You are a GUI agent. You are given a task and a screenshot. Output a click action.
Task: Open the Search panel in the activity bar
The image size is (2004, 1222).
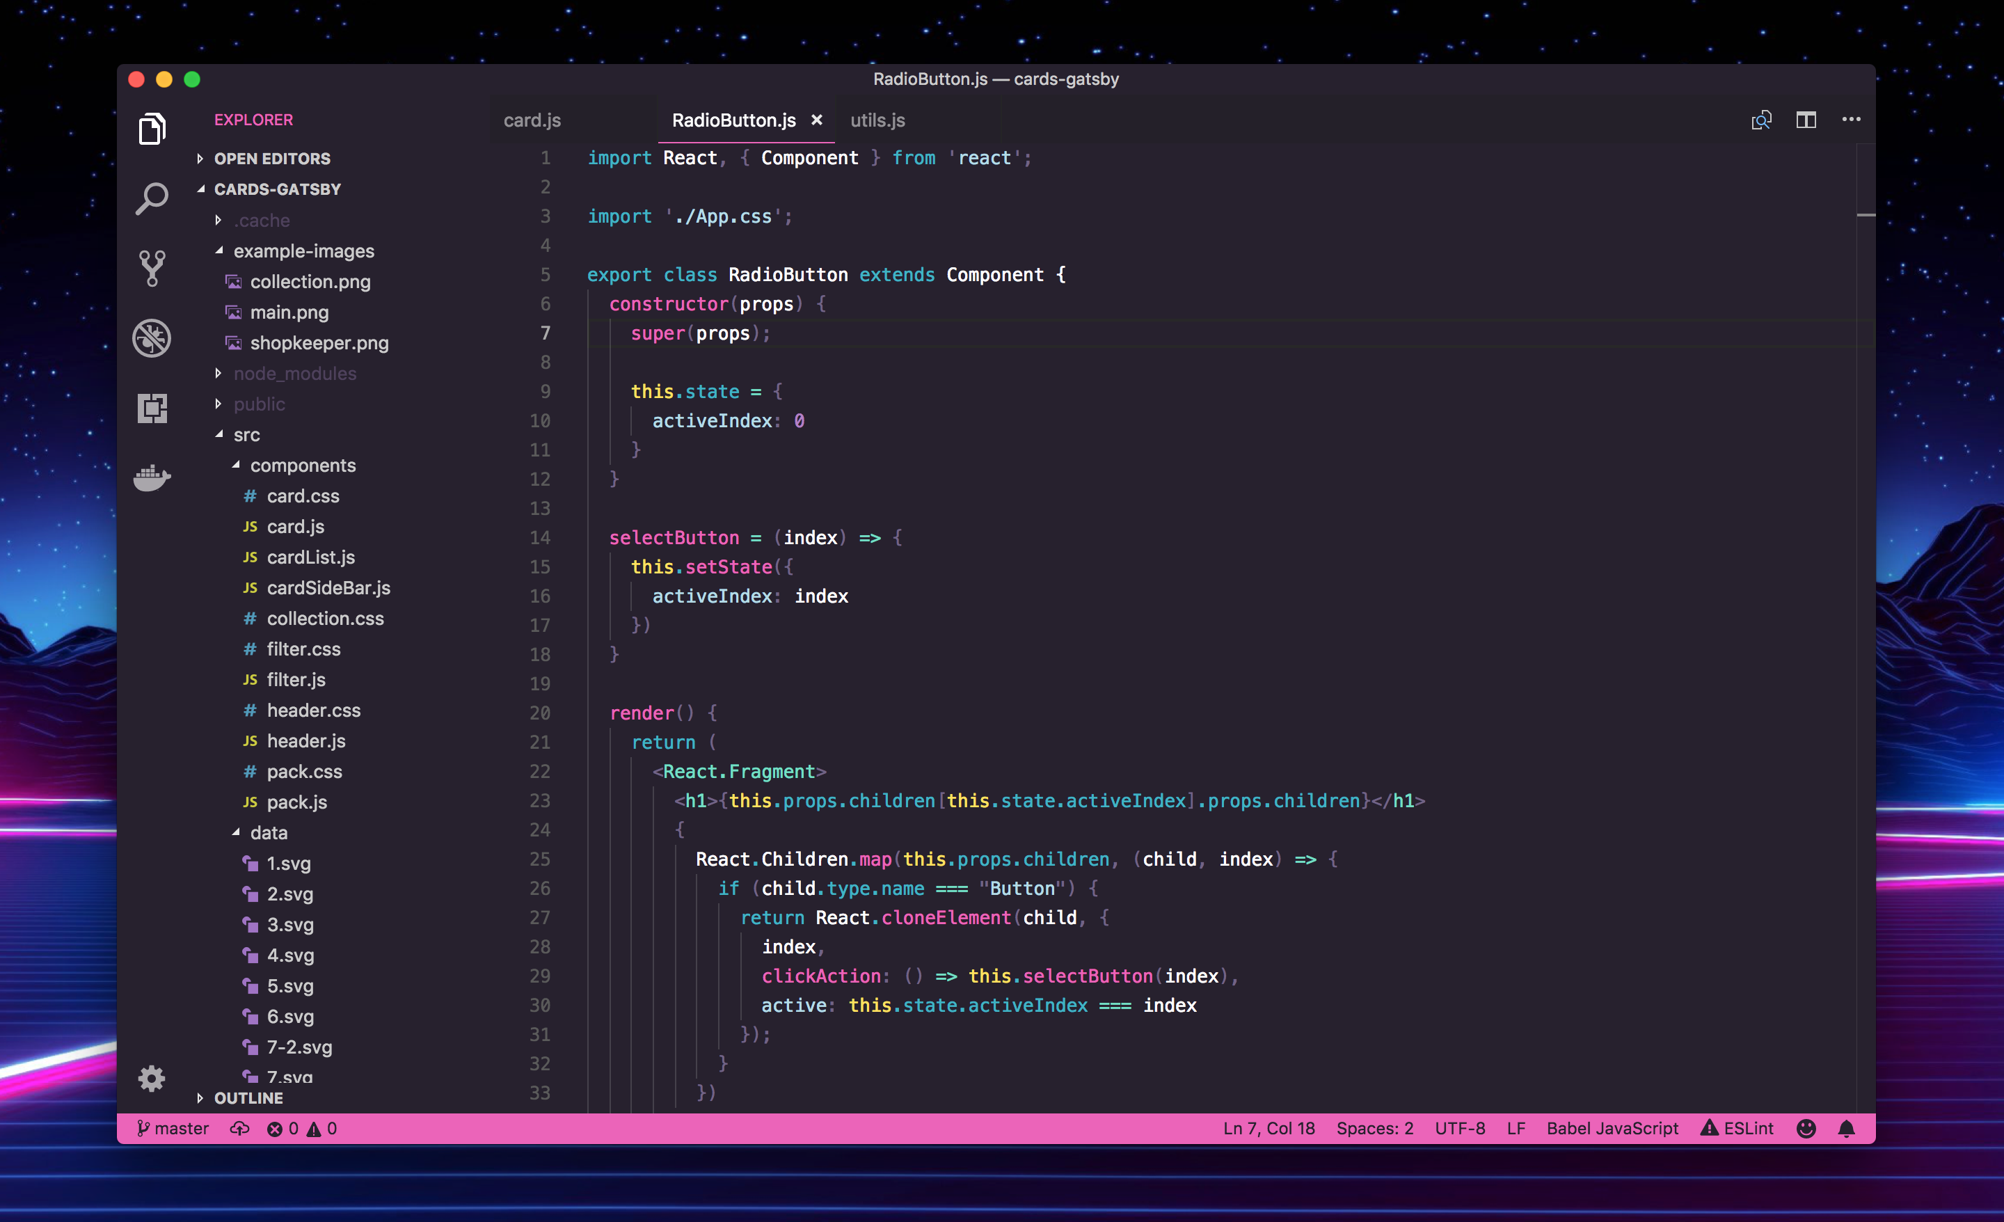pos(151,198)
